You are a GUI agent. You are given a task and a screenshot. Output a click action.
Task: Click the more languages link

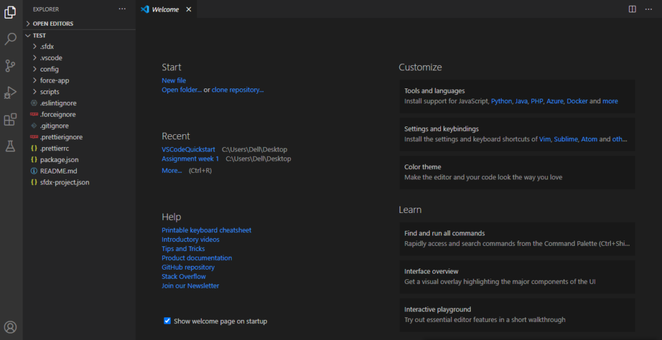point(610,101)
